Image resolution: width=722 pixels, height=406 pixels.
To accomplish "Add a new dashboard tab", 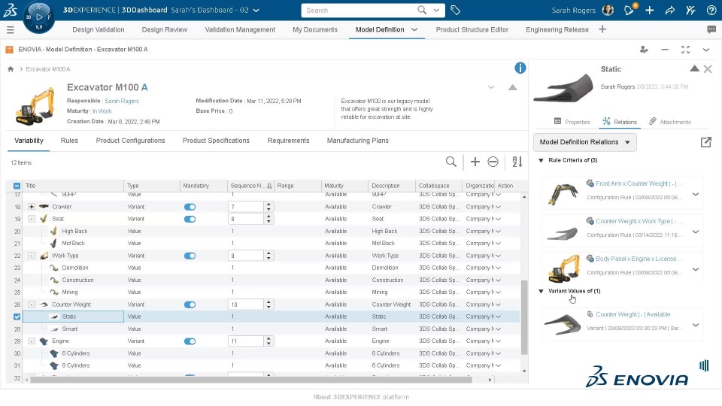I will coord(602,29).
